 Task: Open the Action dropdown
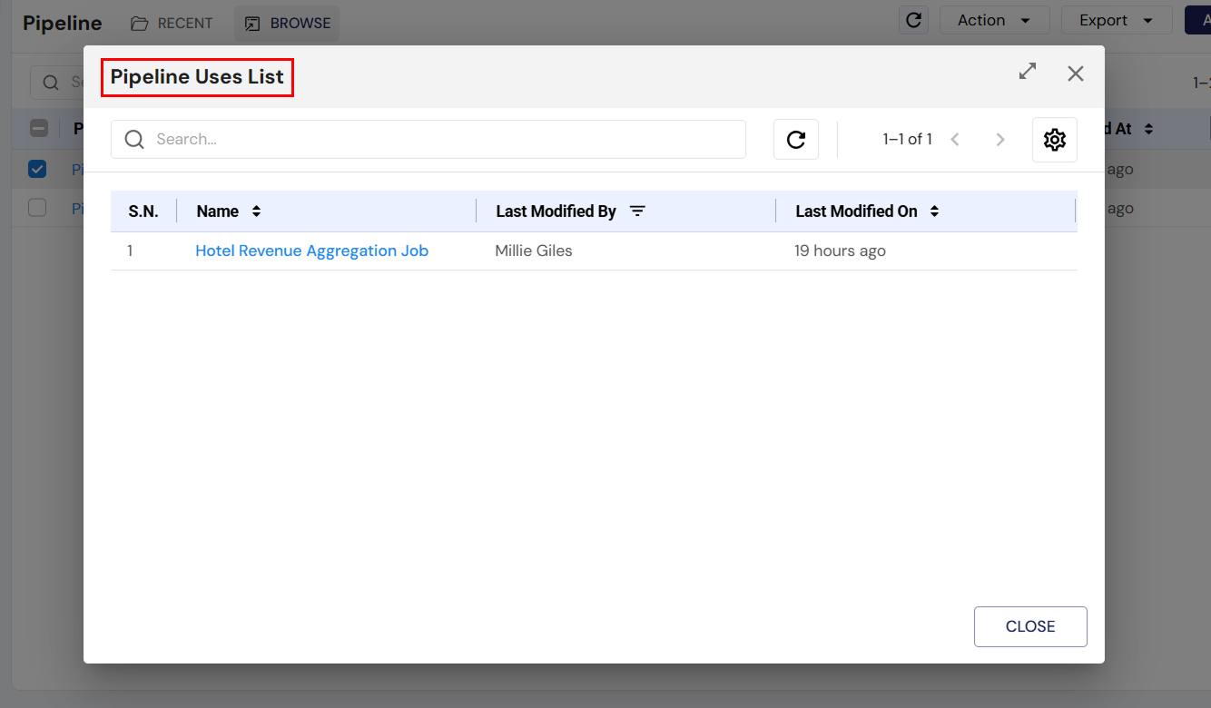(994, 19)
